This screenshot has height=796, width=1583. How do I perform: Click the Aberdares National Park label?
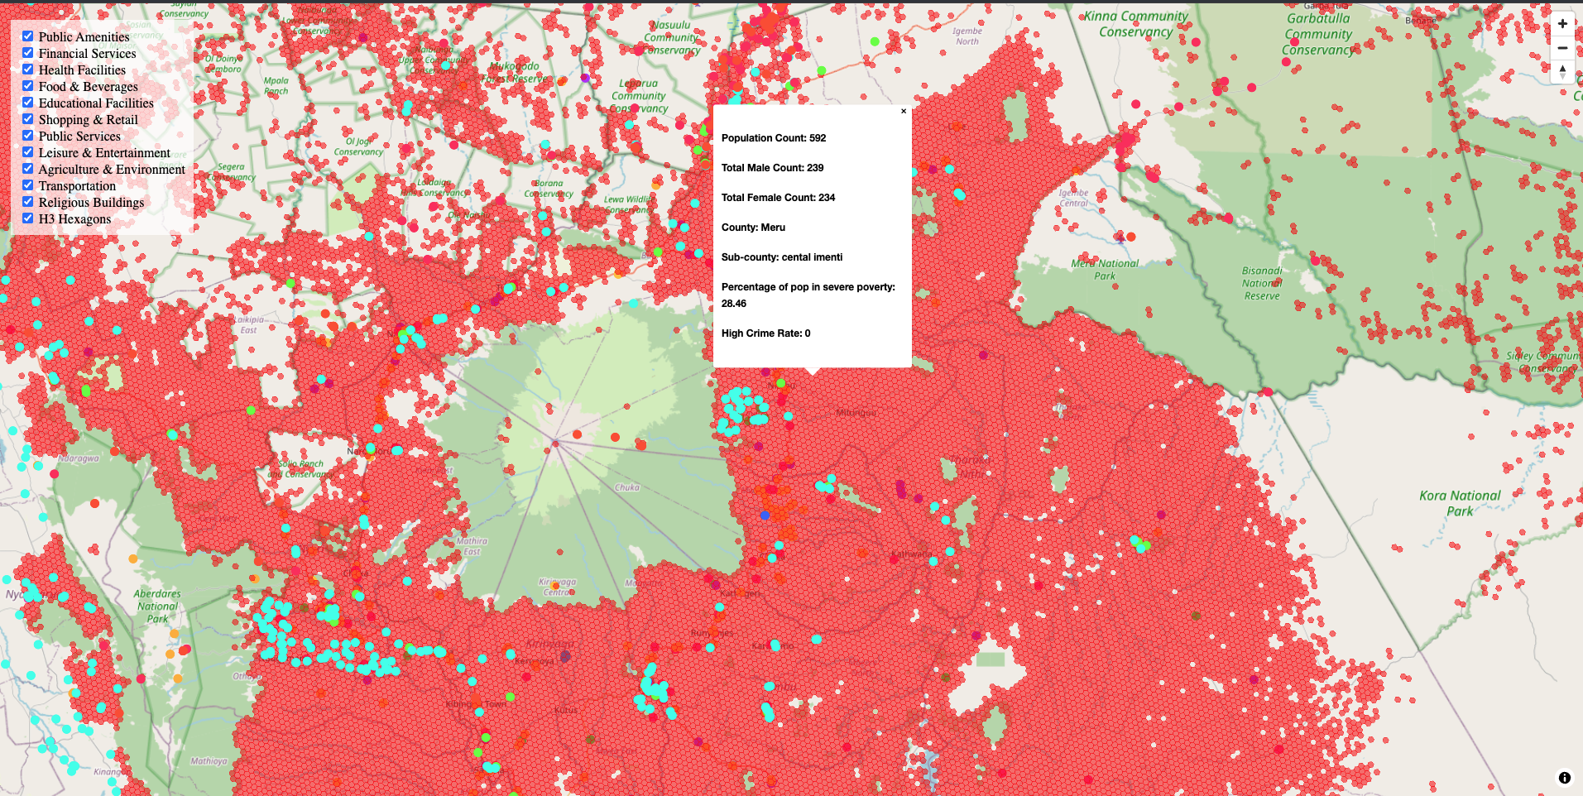(x=157, y=606)
